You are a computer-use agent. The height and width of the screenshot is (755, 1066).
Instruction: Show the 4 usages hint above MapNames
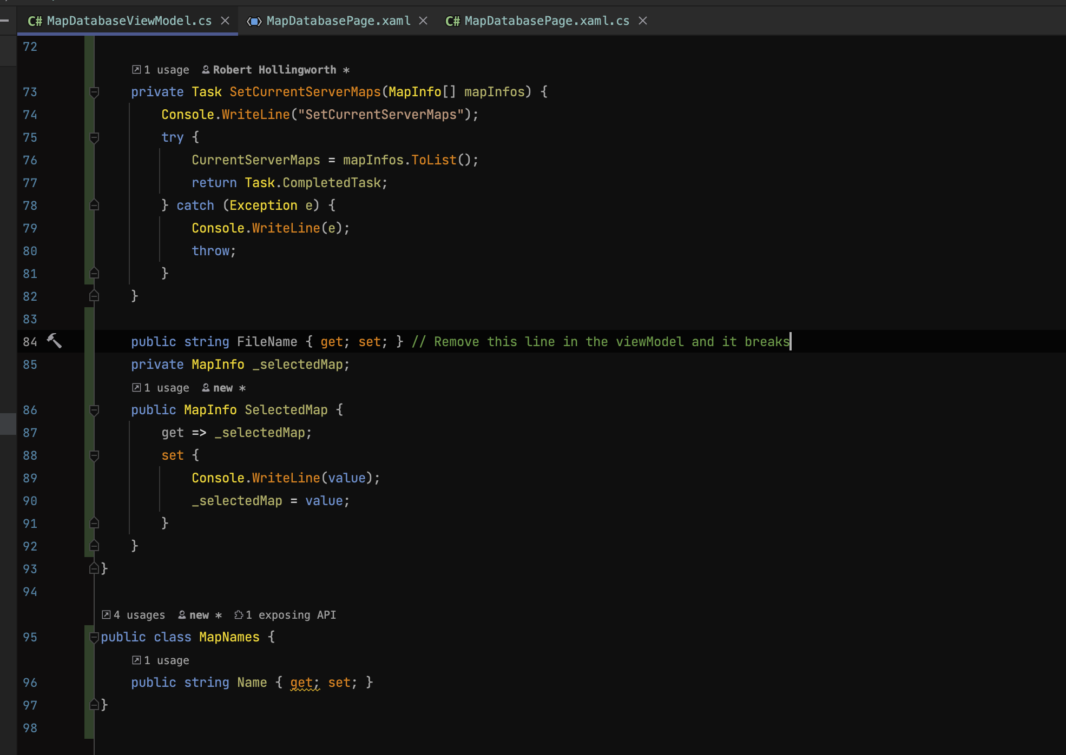click(x=134, y=615)
